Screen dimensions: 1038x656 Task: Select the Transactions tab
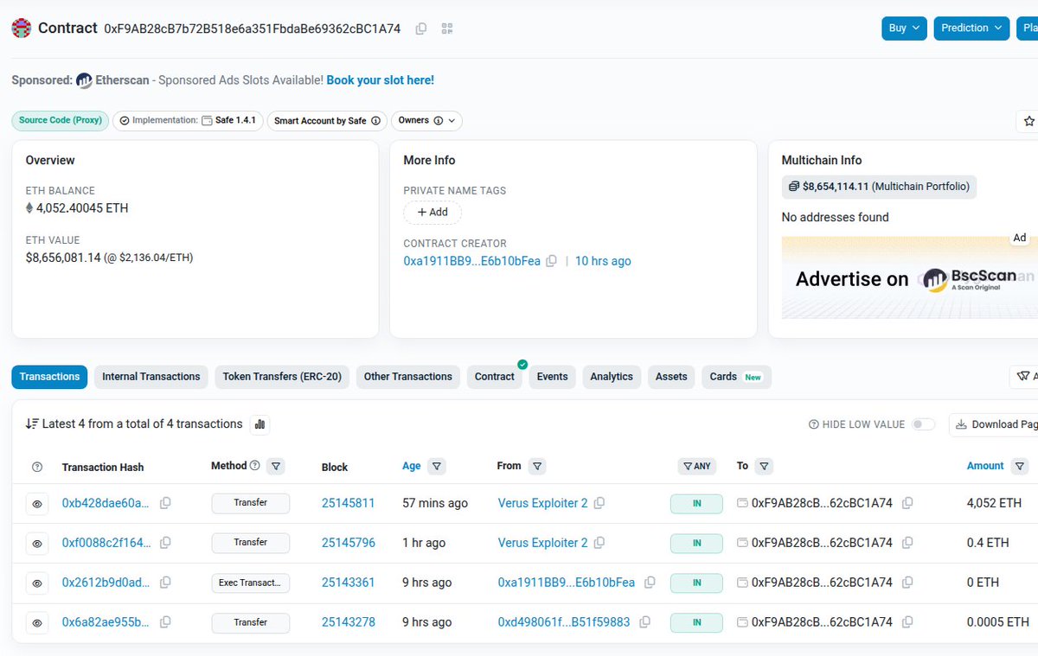click(x=49, y=377)
